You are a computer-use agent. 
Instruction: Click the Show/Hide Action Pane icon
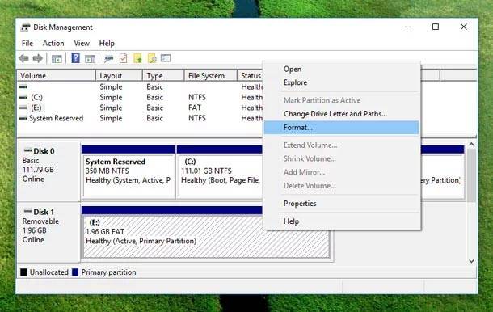tap(90, 58)
